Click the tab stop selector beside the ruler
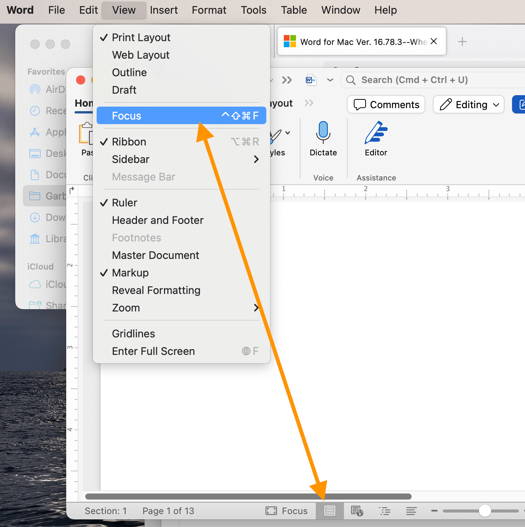The height and width of the screenshot is (527, 525). click(72, 190)
